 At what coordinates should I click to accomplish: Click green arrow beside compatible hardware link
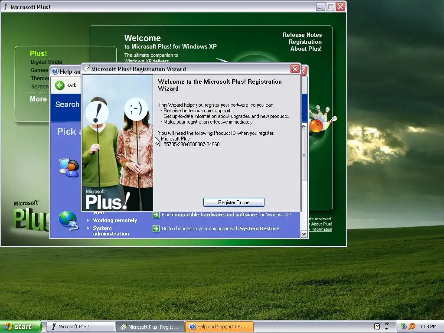pyautogui.click(x=156, y=215)
